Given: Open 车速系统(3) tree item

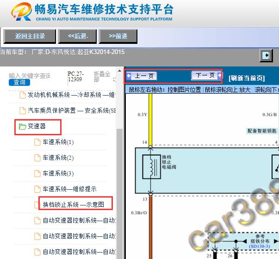Looking at the screenshot, I should 58,173.
